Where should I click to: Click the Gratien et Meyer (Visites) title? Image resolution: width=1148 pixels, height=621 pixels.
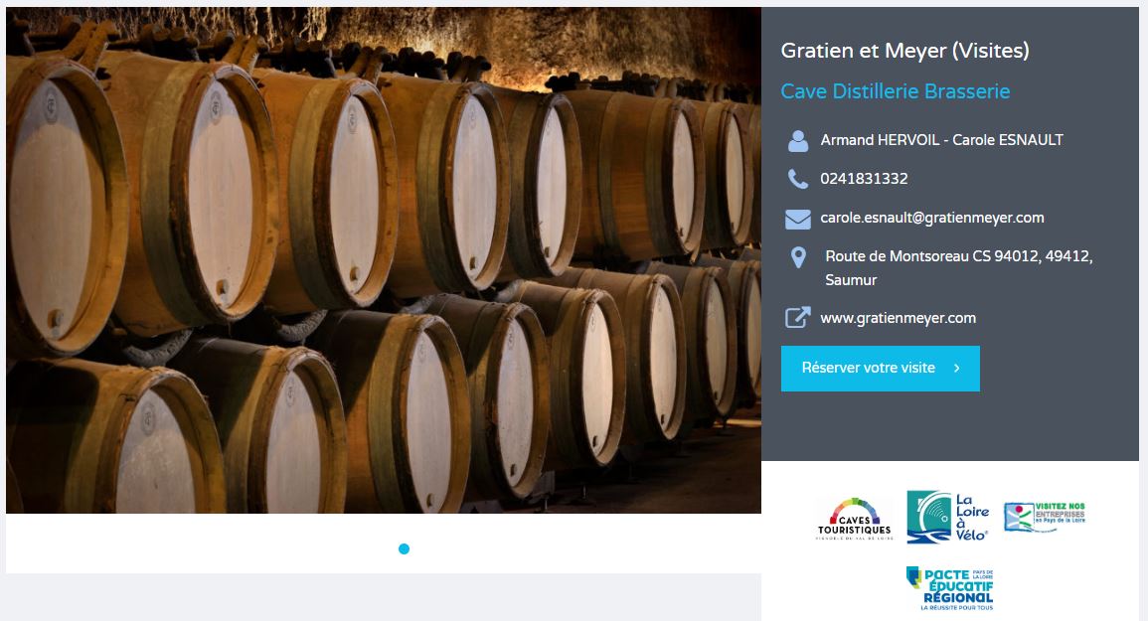click(x=904, y=51)
